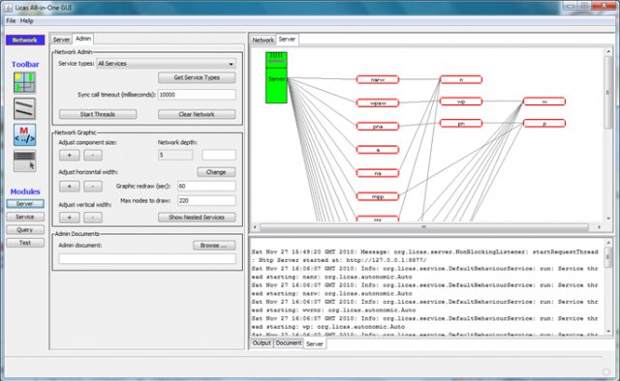Viewport: 620px width, 381px height.
Task: Click the vertical scrollbar thumb of graph panel
Action: [608, 92]
